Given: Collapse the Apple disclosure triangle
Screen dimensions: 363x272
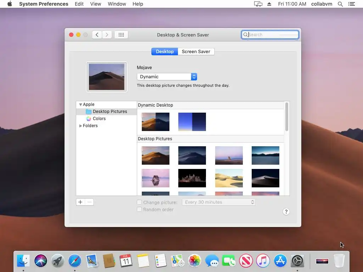Looking at the screenshot, I should [x=80, y=104].
